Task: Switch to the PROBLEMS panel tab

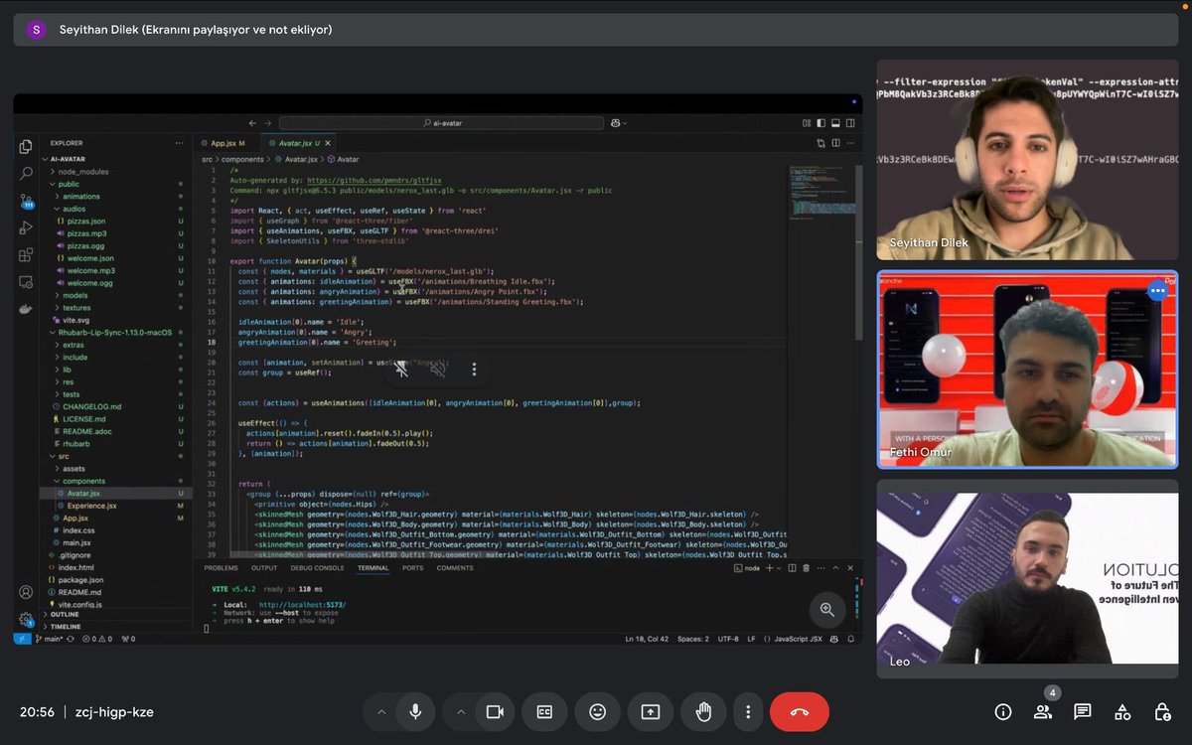Action: click(221, 568)
